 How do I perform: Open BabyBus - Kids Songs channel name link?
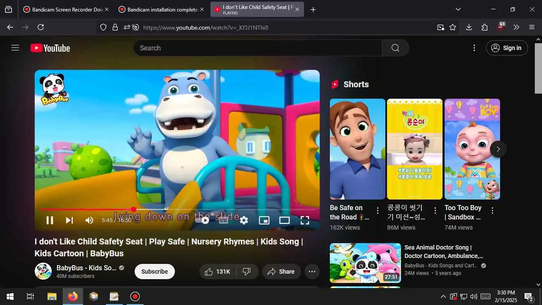(x=86, y=268)
